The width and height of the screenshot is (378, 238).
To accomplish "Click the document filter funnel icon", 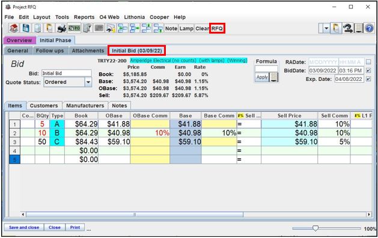I will [87, 28].
